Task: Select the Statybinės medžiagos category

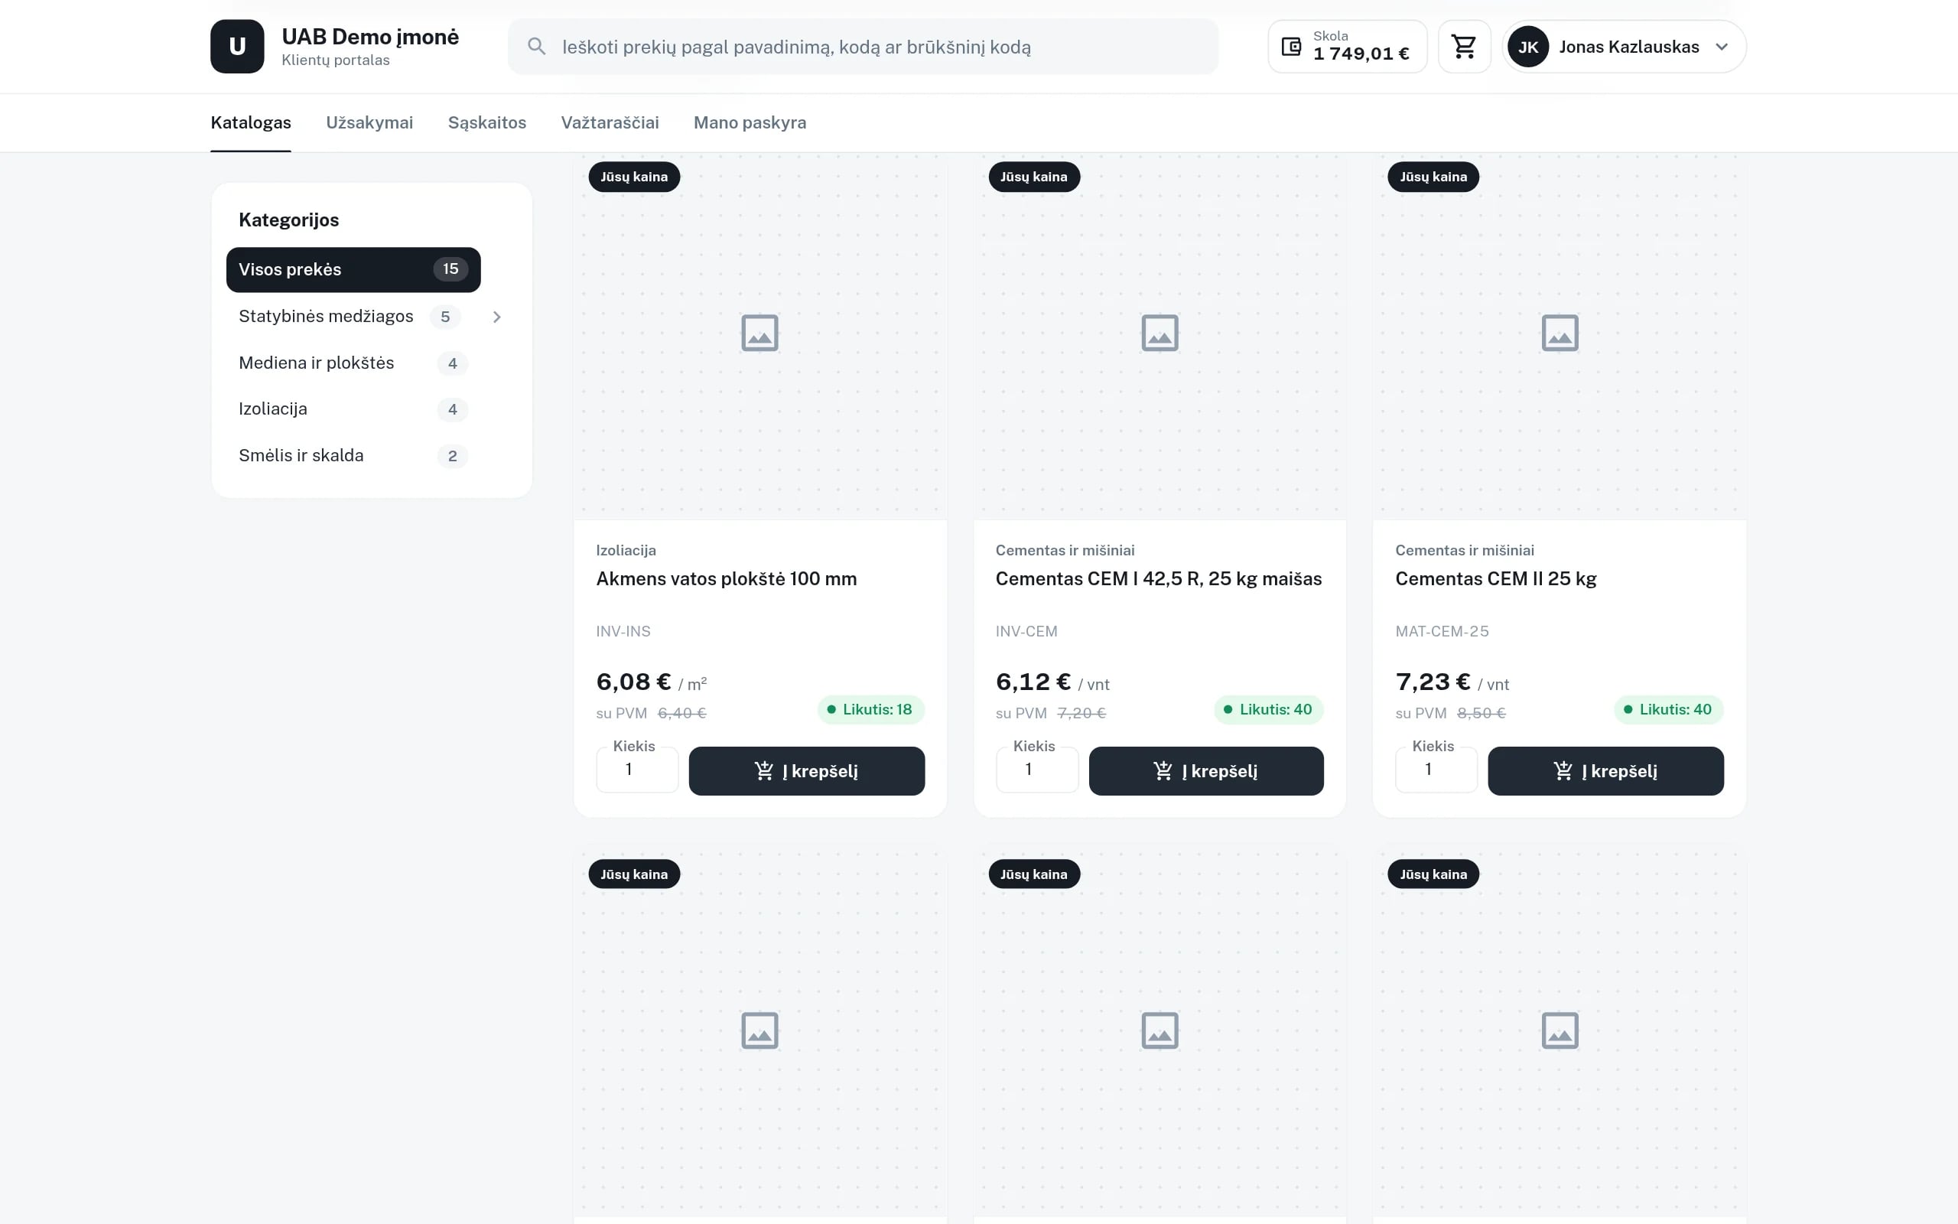Action: coord(326,317)
